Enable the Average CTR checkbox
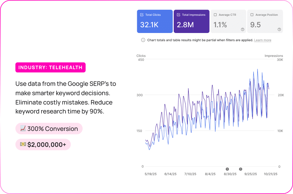This screenshot has width=293, height=194. pyautogui.click(x=215, y=15)
